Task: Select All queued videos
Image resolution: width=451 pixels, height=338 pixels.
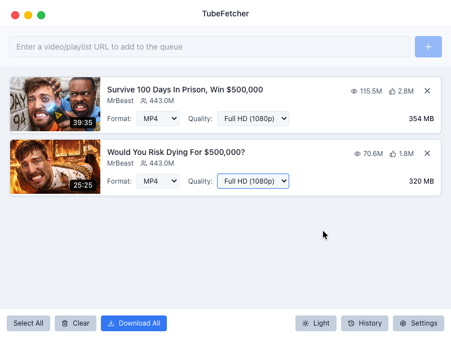Action: [28, 323]
